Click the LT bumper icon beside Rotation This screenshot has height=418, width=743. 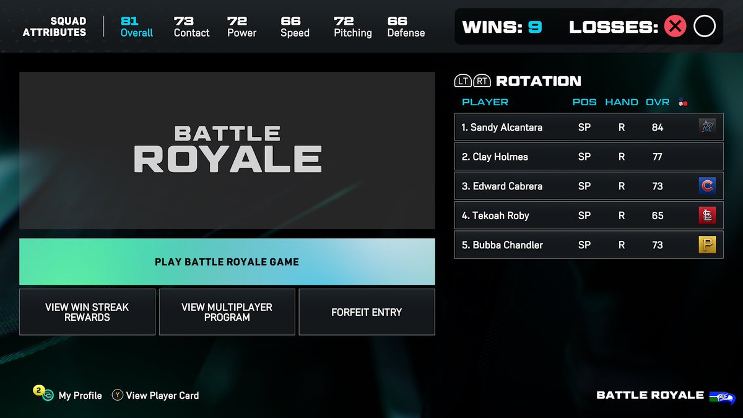(x=463, y=81)
